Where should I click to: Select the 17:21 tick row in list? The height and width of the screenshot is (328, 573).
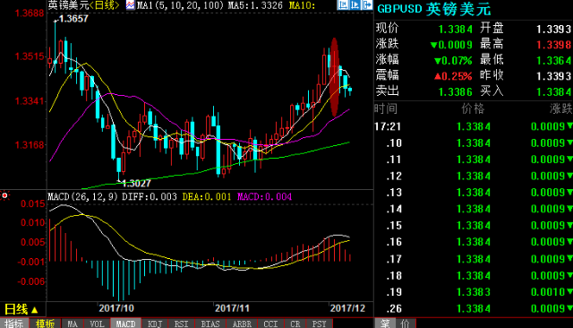point(474,126)
